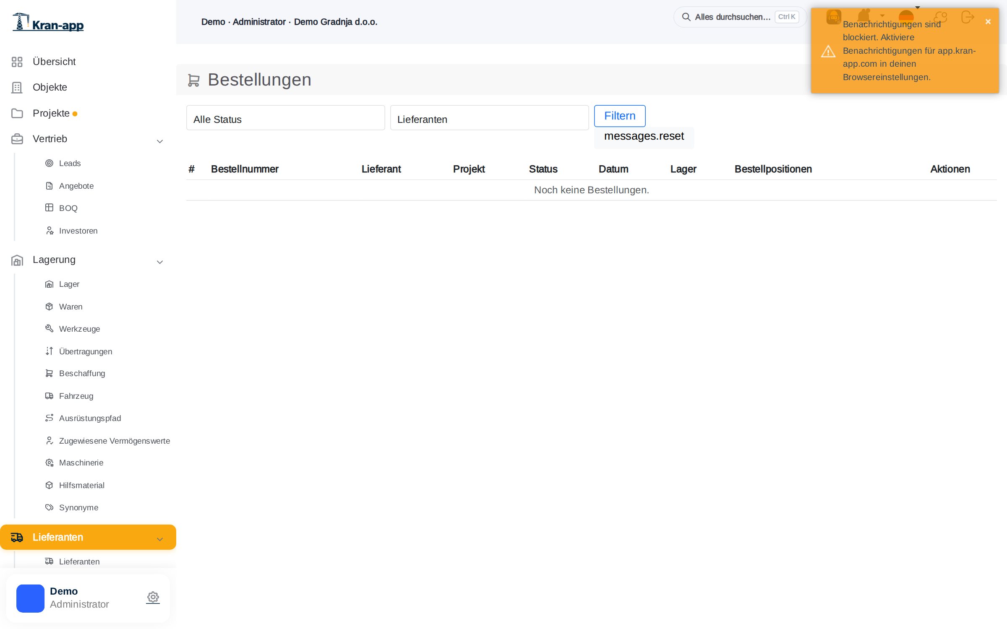This screenshot has width=1007, height=629.
Task: Click the Status column header
Action: [x=543, y=169]
